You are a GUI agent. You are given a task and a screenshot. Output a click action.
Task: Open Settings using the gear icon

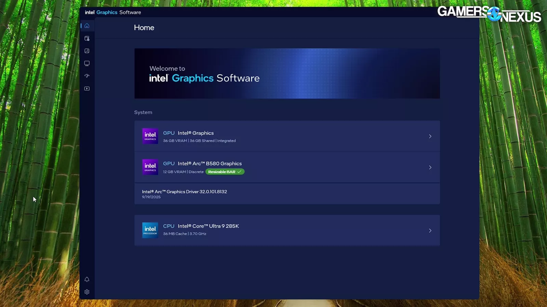(x=87, y=292)
